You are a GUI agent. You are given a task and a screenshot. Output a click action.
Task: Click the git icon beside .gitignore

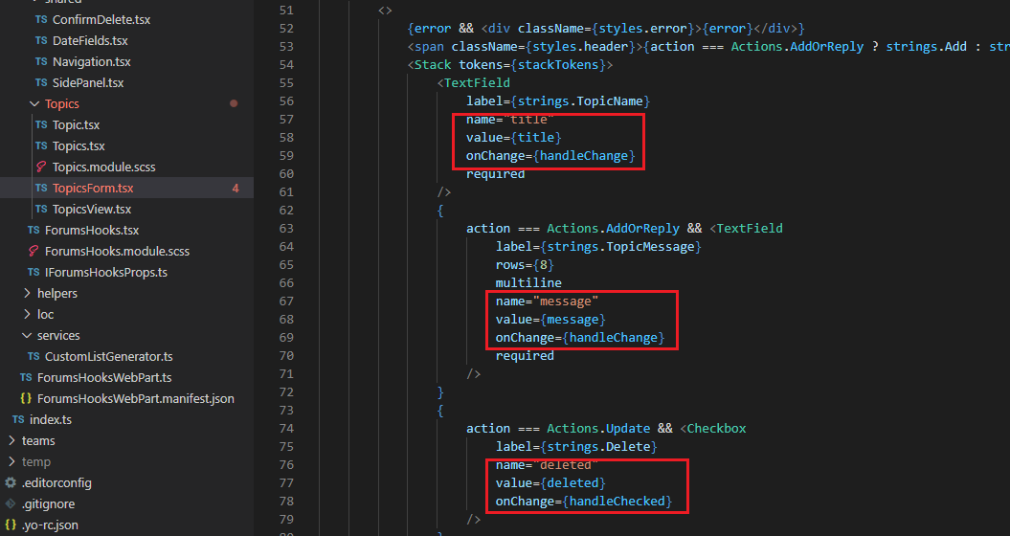(x=11, y=504)
